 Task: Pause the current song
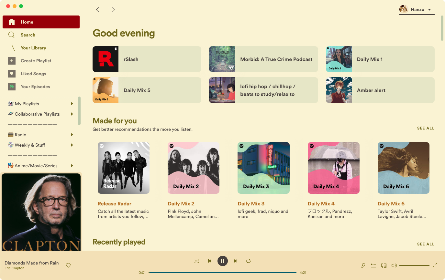click(223, 261)
